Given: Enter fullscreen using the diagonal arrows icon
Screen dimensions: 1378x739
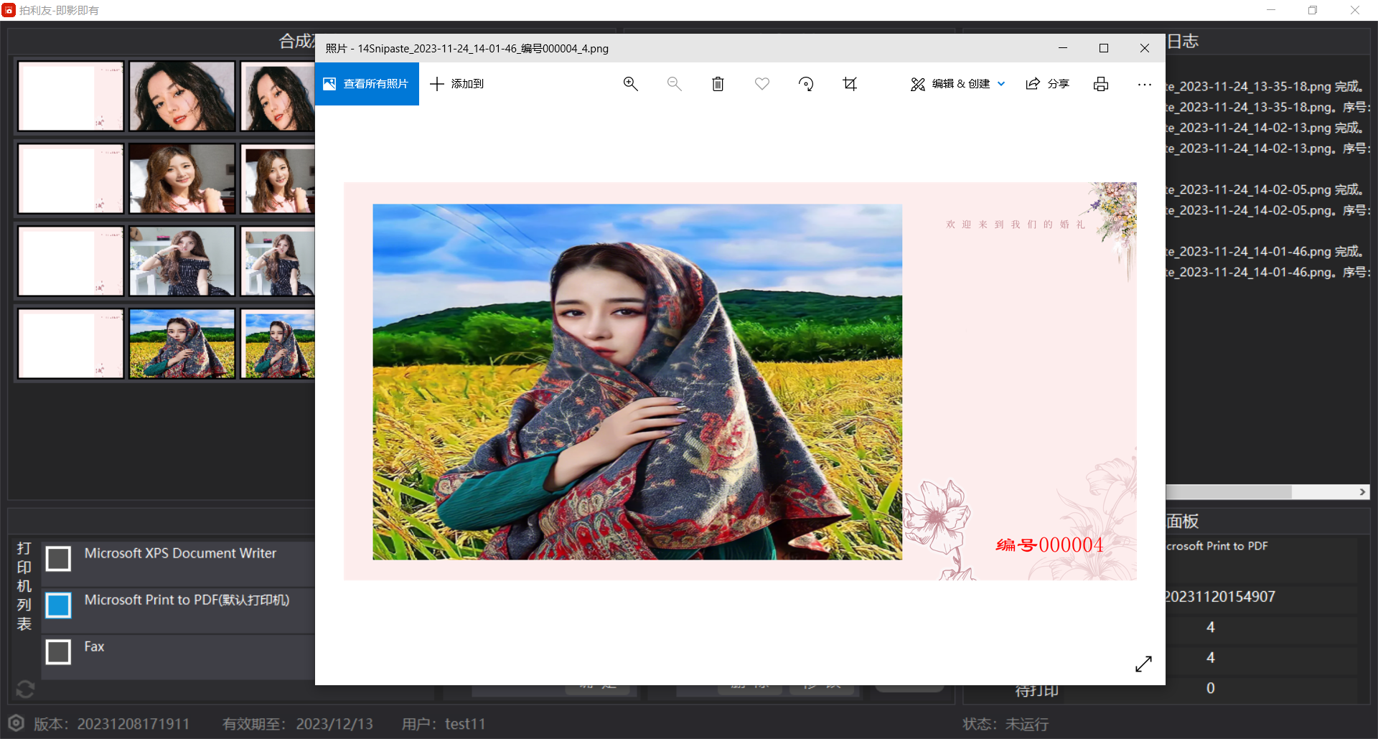Looking at the screenshot, I should coord(1143,664).
